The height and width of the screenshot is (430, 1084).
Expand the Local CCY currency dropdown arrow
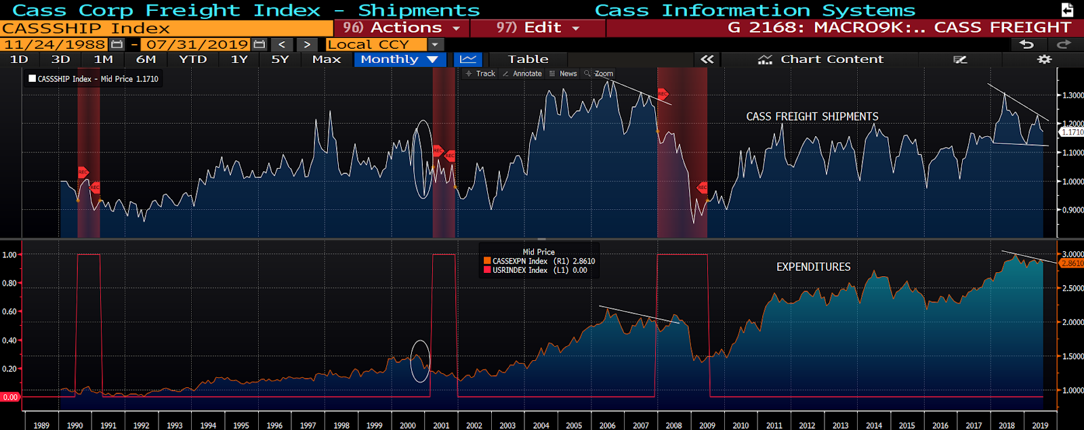pyautogui.click(x=435, y=44)
